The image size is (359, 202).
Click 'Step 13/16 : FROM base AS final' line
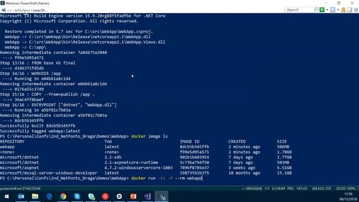[38, 63]
